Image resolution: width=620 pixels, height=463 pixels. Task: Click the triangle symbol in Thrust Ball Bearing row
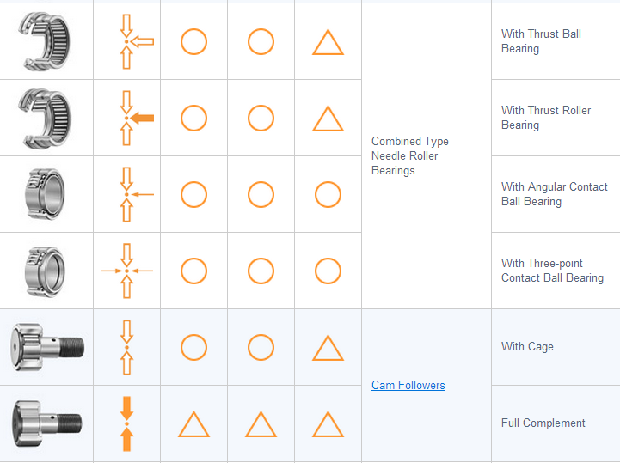point(328,42)
